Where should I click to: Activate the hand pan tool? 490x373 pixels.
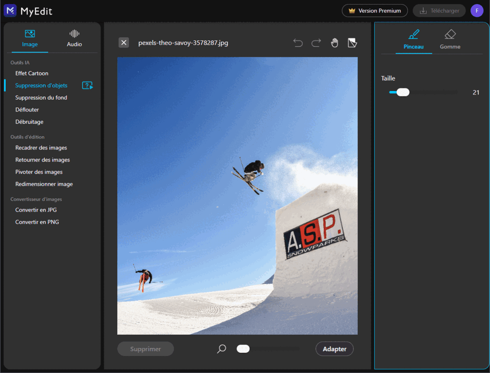(x=334, y=43)
